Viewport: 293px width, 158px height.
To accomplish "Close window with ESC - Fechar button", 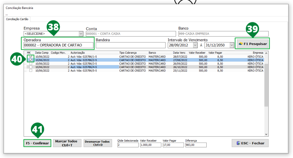I will [250, 143].
